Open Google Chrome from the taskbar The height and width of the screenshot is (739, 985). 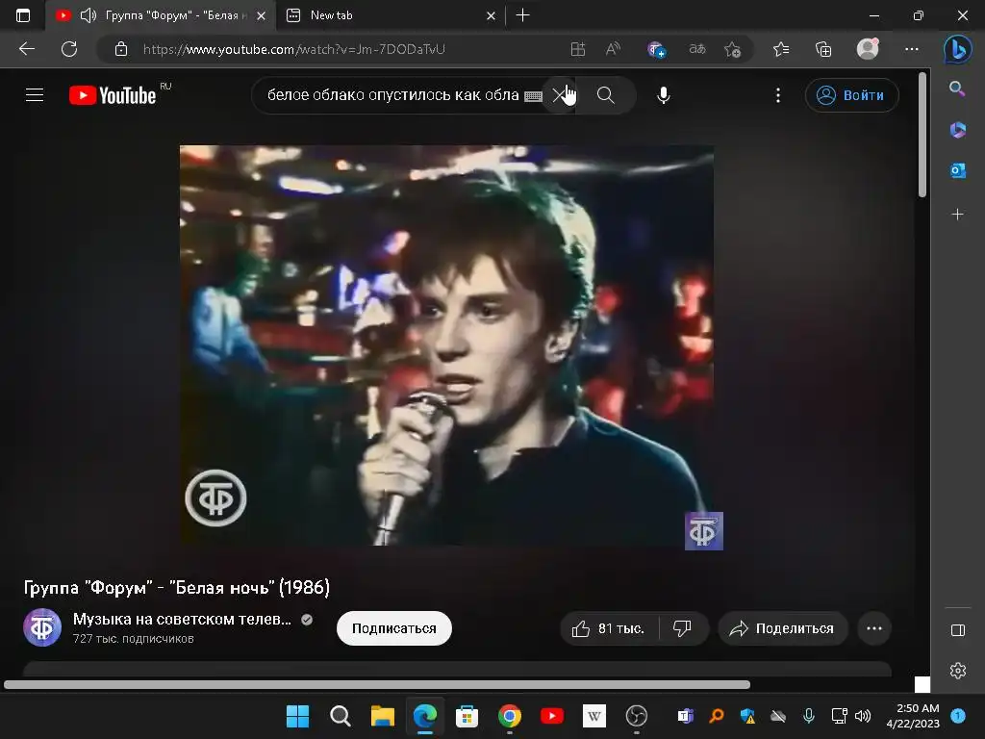point(510,716)
